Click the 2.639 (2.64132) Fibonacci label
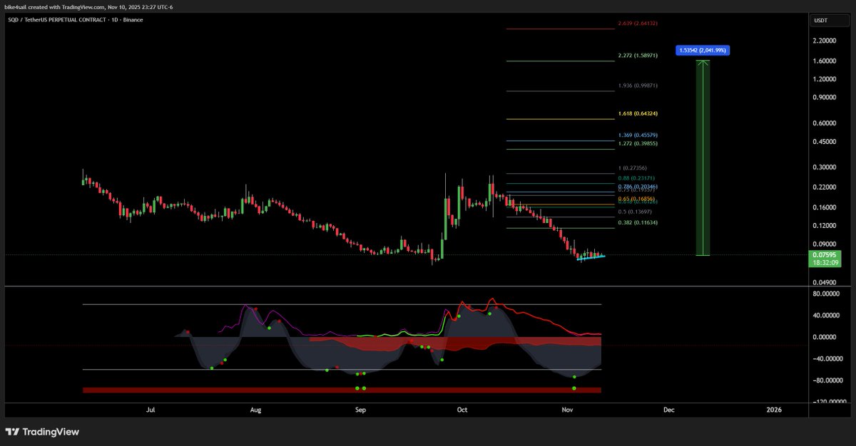856x446 pixels. coord(638,24)
